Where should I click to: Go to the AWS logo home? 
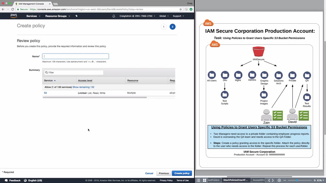coord(14,16)
